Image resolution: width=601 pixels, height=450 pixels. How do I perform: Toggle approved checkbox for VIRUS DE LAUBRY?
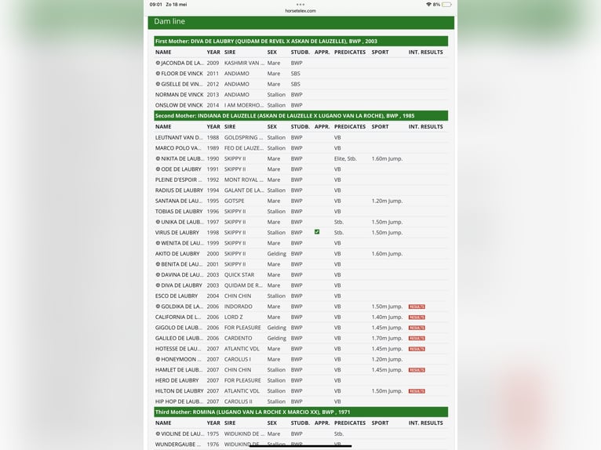click(x=317, y=232)
